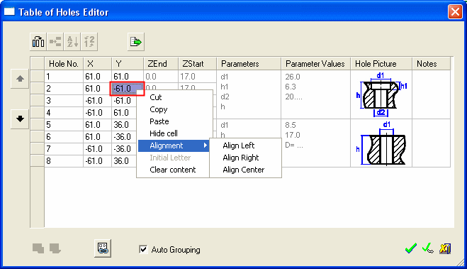Move selected row up with arrow button
Viewport: 467px width, 269px height.
point(20,79)
